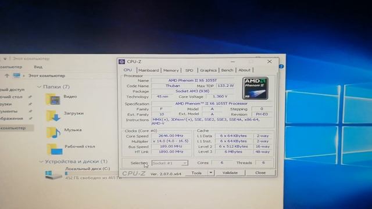Open the Socket #1 selection dropdown
This screenshot has width=372, height=209.
(170, 163)
